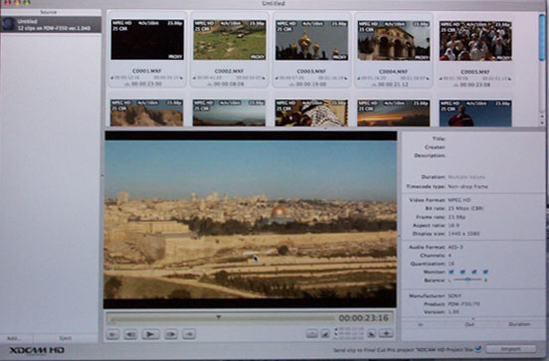
Task: Jump to clip end transport button
Action: click(x=189, y=335)
